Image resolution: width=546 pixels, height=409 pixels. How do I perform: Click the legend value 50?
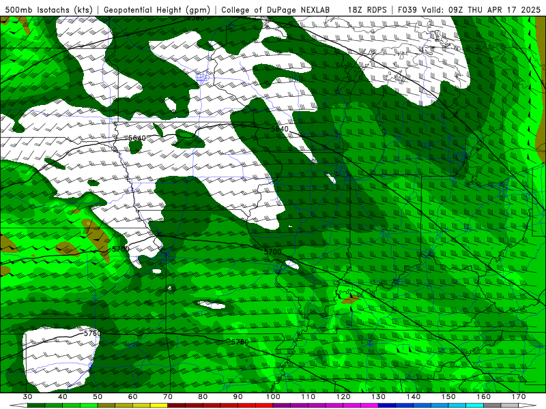tap(98, 397)
